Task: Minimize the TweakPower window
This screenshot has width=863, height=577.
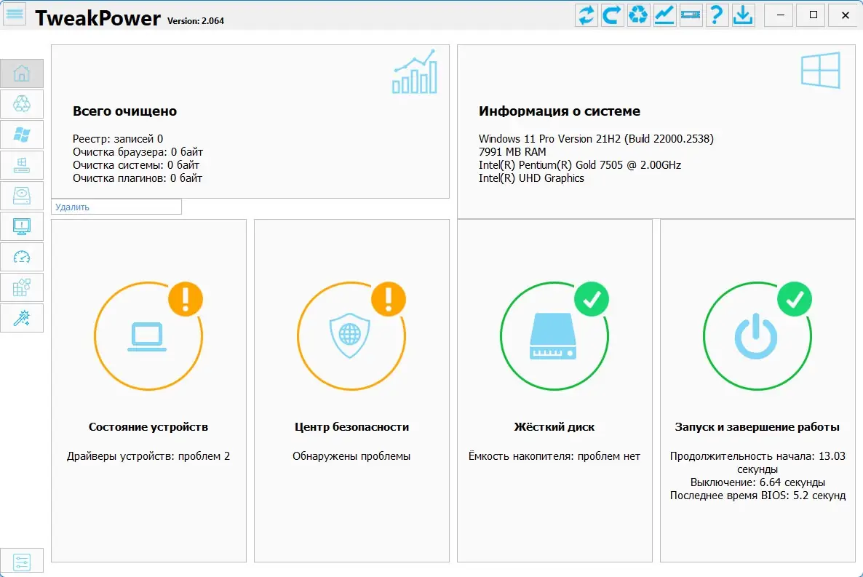Action: click(780, 15)
